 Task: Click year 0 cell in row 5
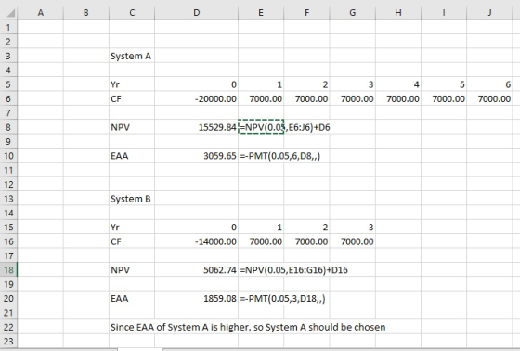[x=196, y=84]
